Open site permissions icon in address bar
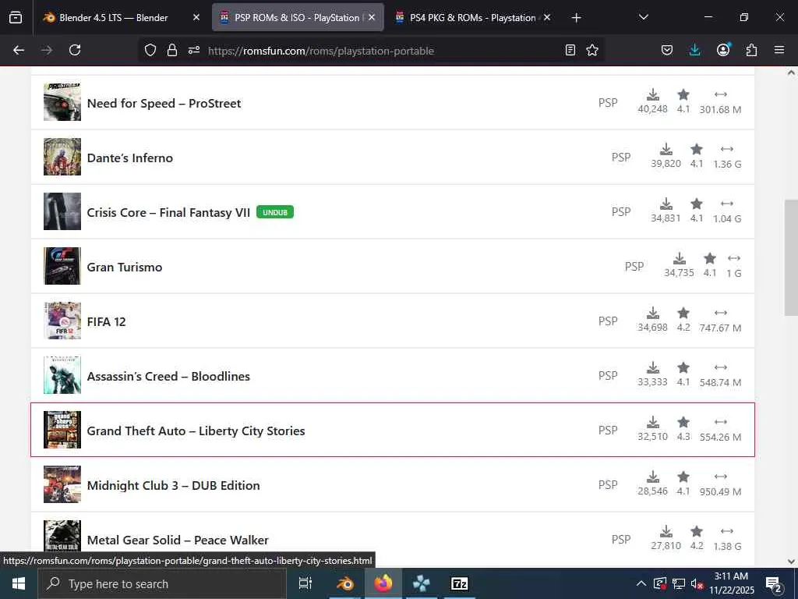Viewport: 798px width, 599px height. coord(194,50)
